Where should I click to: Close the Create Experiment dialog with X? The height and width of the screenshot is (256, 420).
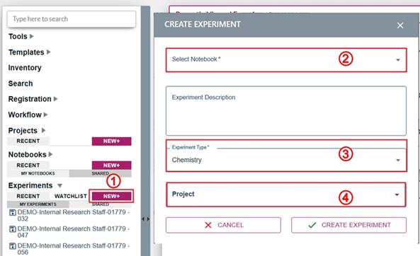(x=400, y=25)
